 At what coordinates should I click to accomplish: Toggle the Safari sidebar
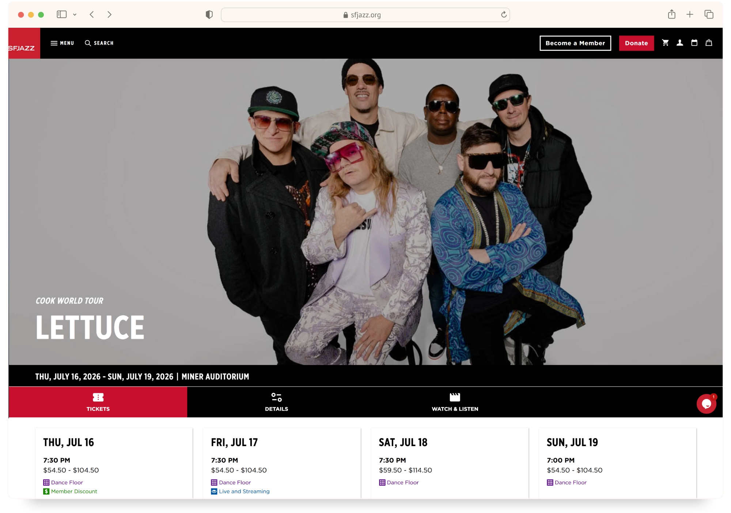(x=61, y=15)
